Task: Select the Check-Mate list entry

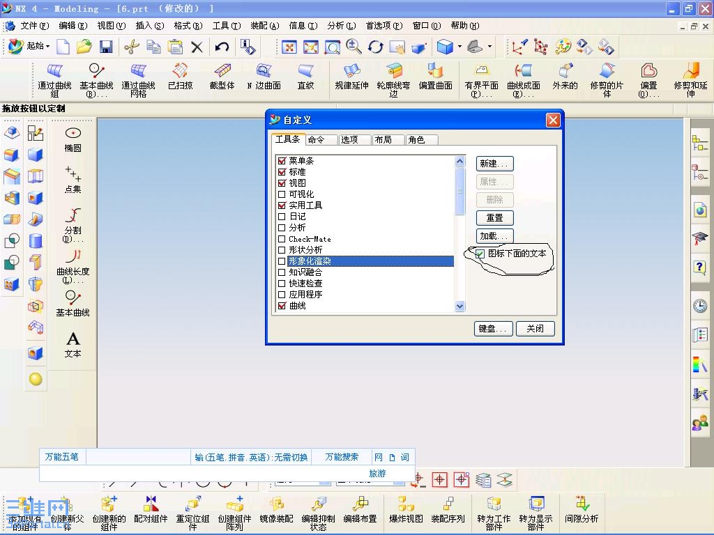Action: point(310,239)
